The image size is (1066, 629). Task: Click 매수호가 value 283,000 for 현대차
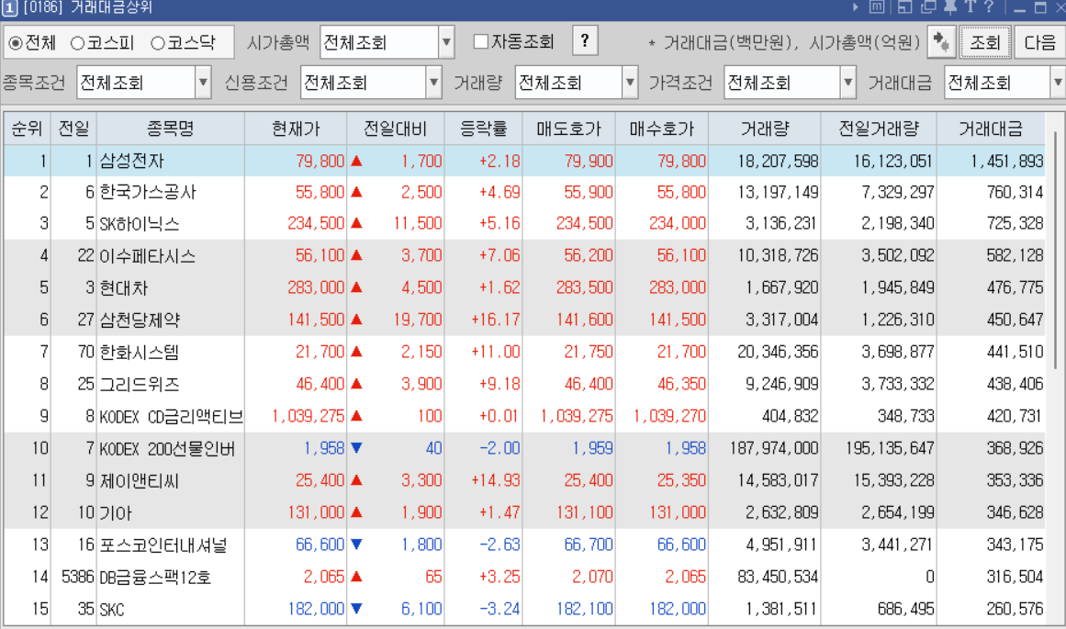click(677, 287)
